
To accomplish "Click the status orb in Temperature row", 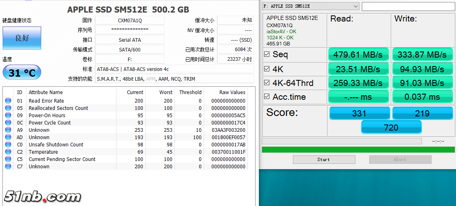I will pos(8,152).
